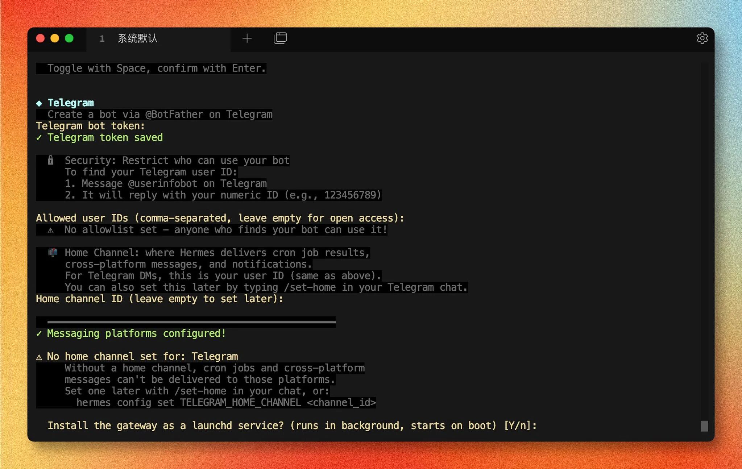Click the warning triangle beside No allowlist set
This screenshot has height=469, width=742.
51,230
